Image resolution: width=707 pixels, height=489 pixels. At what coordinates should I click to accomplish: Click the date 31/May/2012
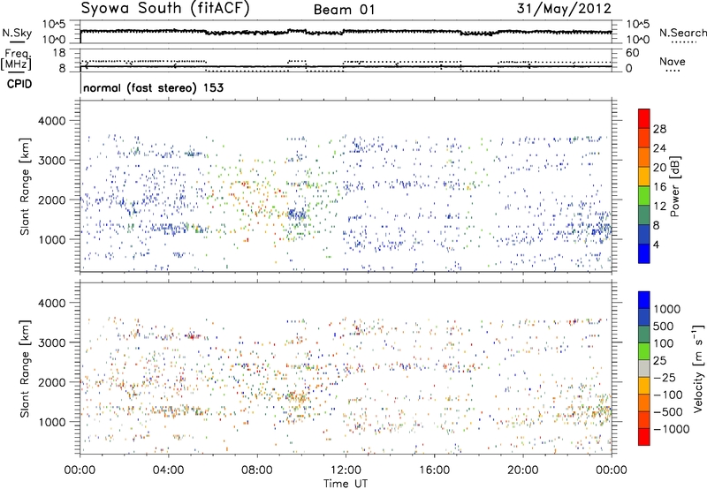pyautogui.click(x=564, y=8)
